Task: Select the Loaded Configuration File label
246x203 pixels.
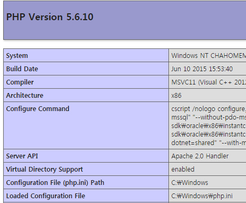Action: 46,196
